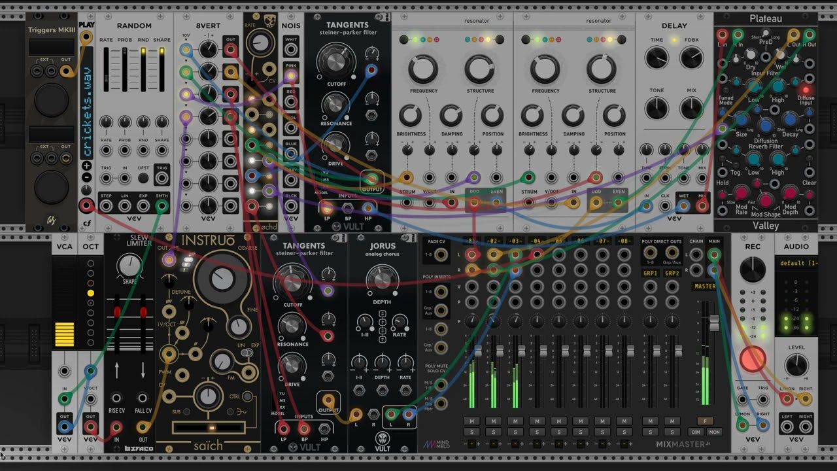Solo the GRP2 group on MixMaster

coord(672,432)
